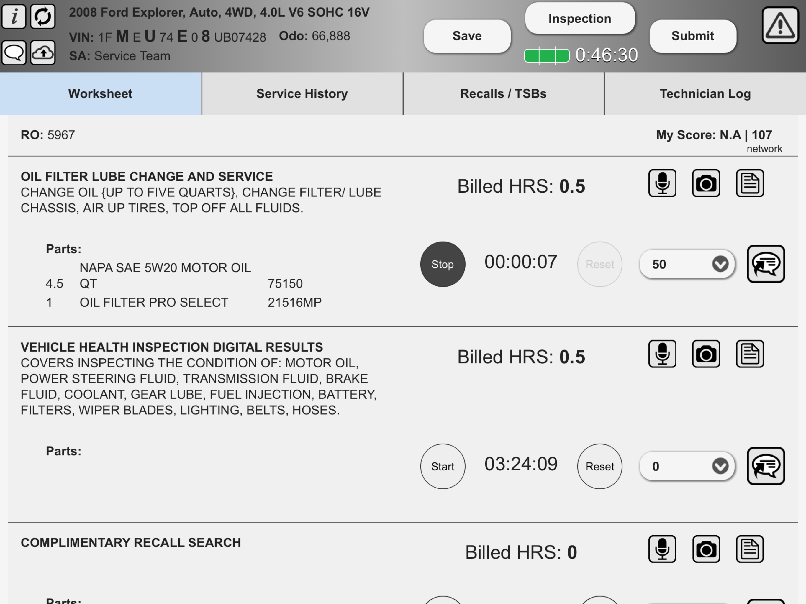Open the warning triangle alert icon
Screen dimensions: 806x604
780,25
